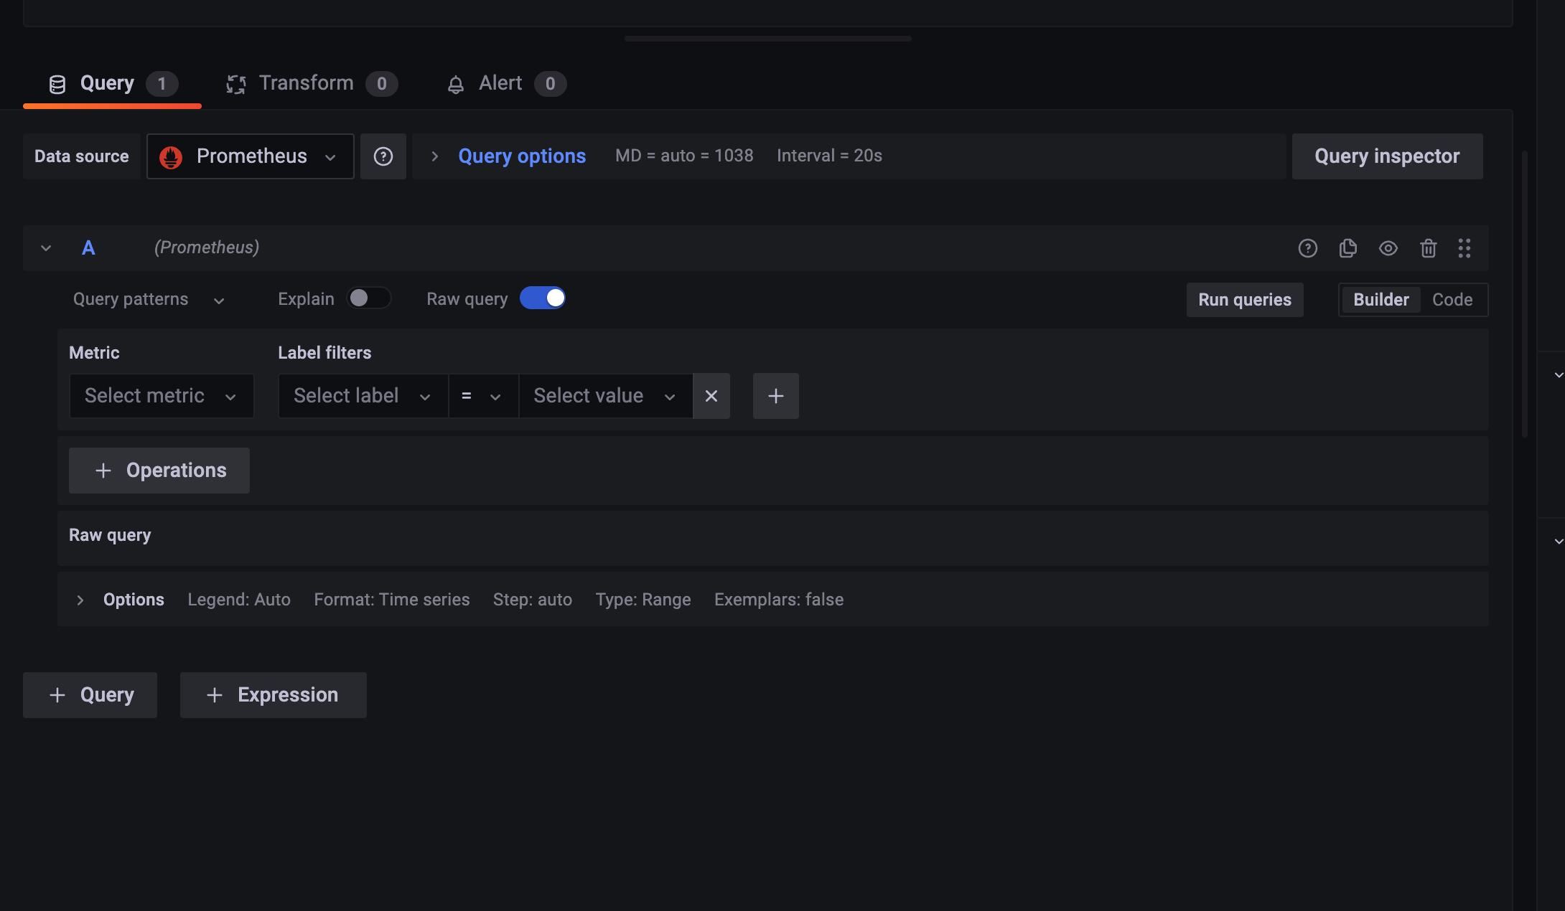Switch editor to Code mode

[1452, 300]
